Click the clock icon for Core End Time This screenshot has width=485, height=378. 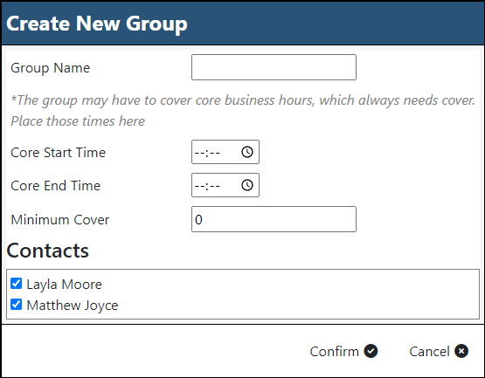coord(247,185)
